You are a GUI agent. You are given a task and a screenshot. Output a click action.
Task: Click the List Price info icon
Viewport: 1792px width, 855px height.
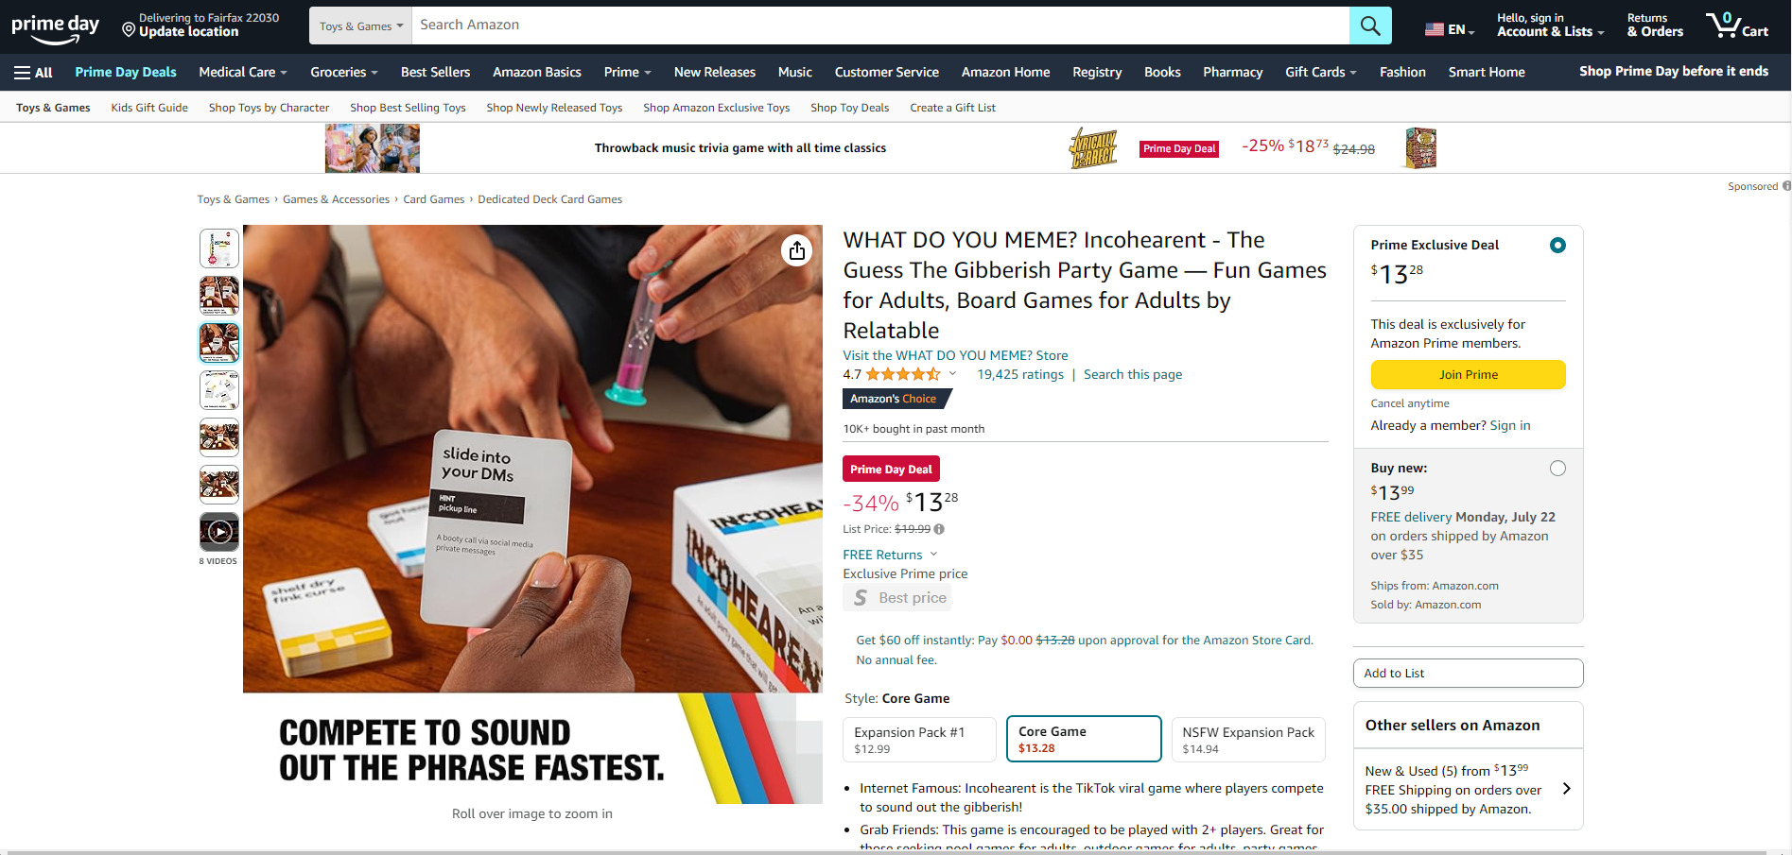pos(939,529)
